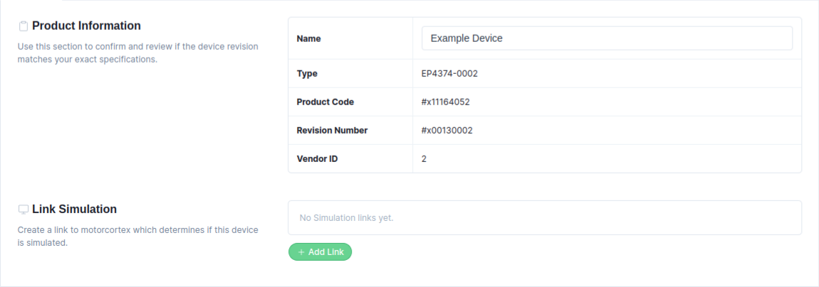Click the Vendor ID row label
This screenshot has height=287, width=819.
point(317,159)
